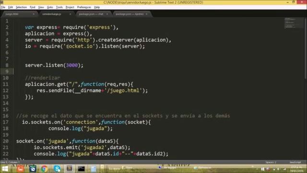Click the 'connection' string on line 17
Screen dimensions: 307x173
point(81,122)
